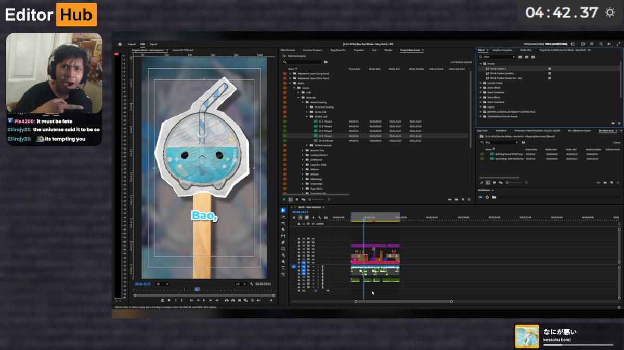The image size is (624, 350).
Task: Toggle list view in Project panel
Action: coord(291,199)
